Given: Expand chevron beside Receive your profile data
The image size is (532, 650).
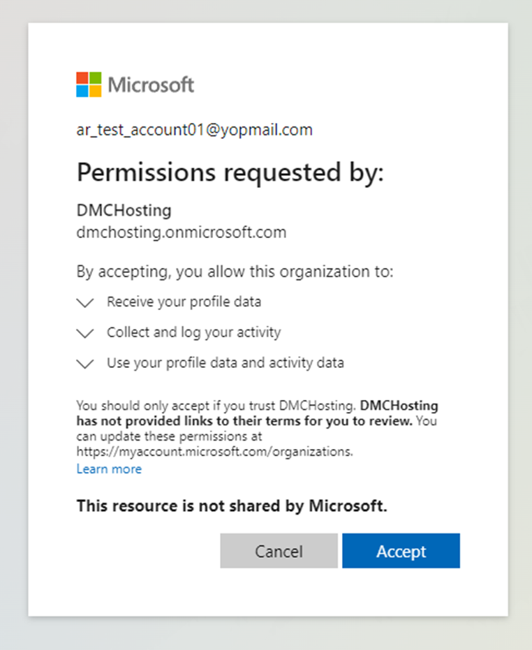Looking at the screenshot, I should 85,303.
